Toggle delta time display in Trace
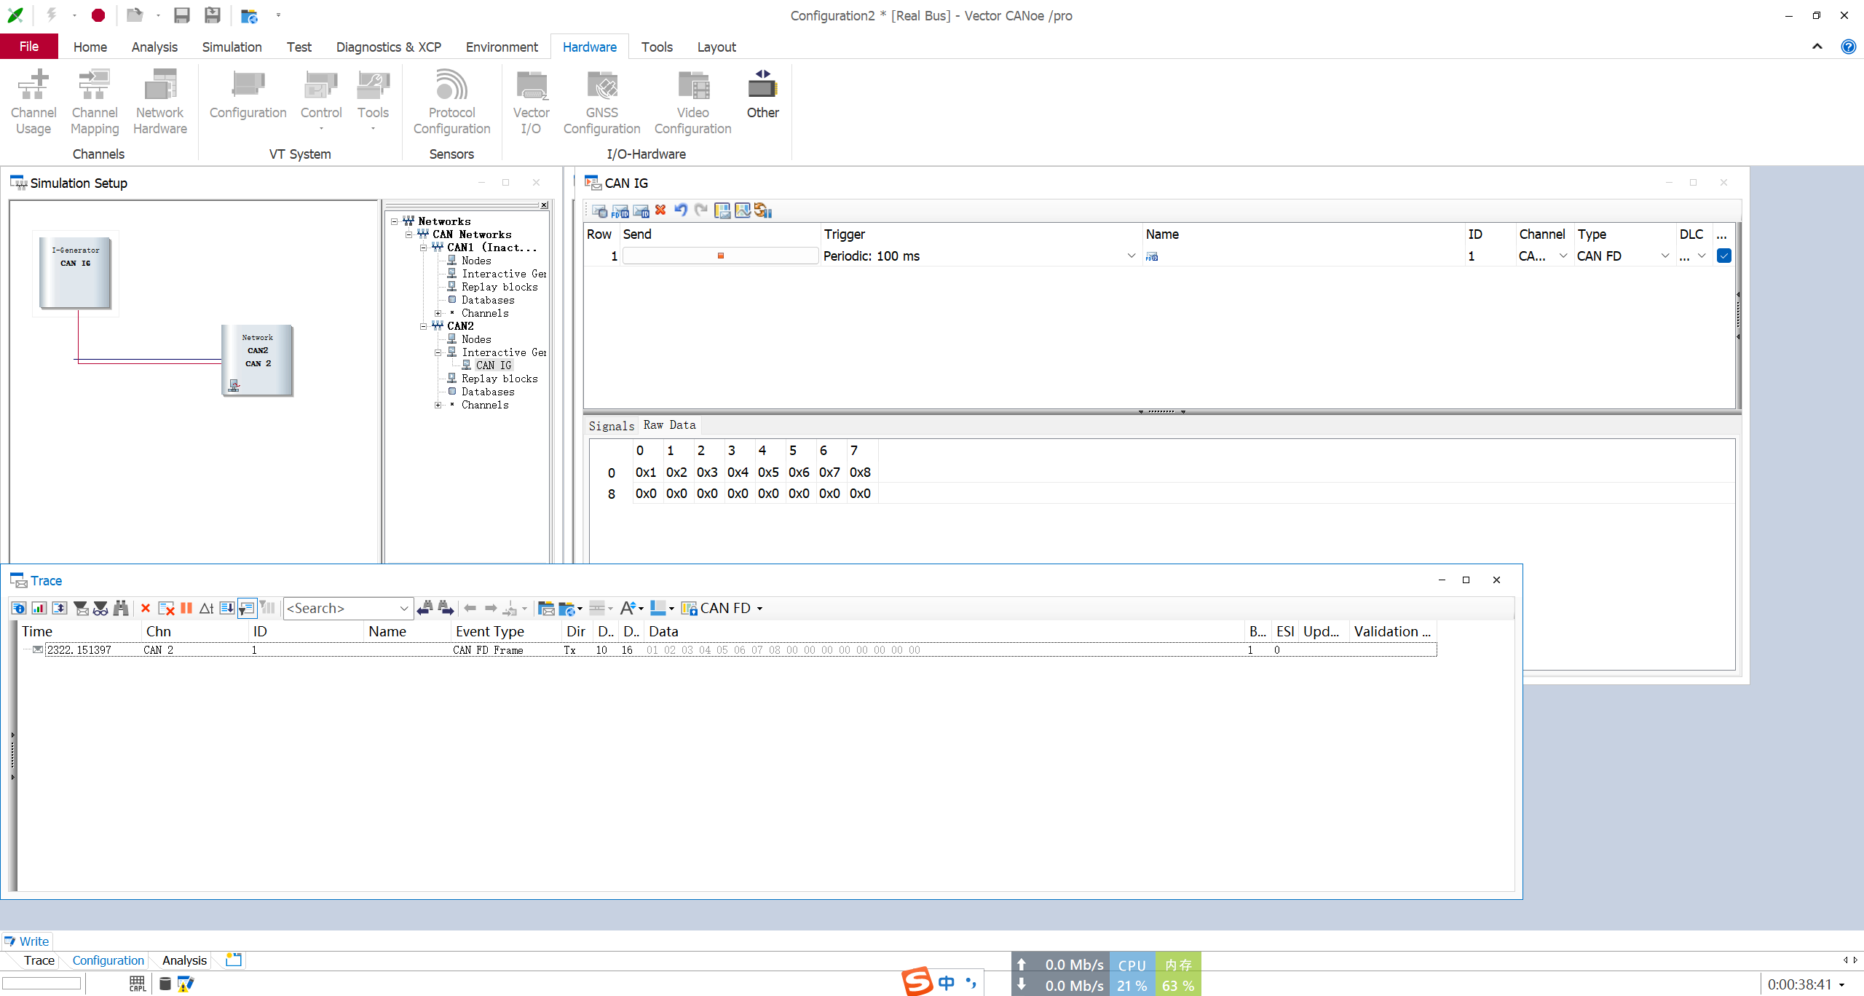The height and width of the screenshot is (996, 1864). (x=207, y=608)
